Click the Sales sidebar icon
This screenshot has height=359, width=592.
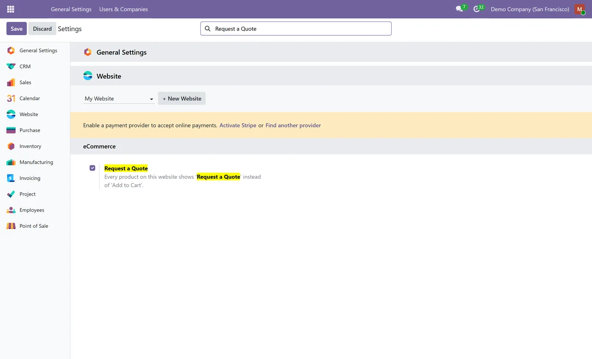click(x=11, y=83)
